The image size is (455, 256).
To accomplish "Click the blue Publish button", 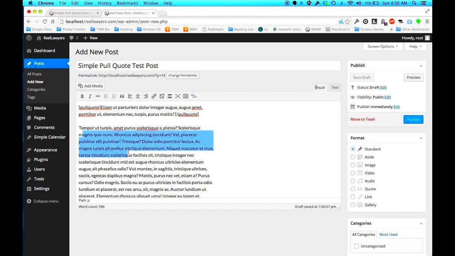I will (413, 119).
